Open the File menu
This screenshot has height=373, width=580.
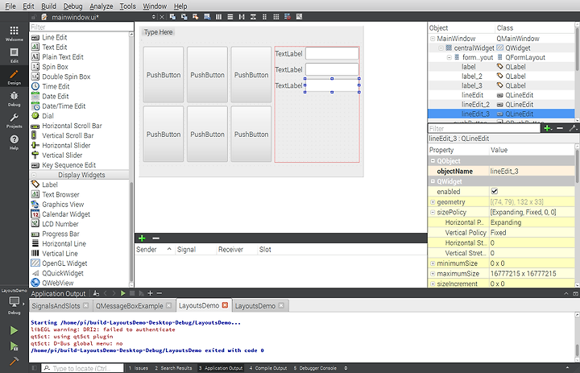10,6
